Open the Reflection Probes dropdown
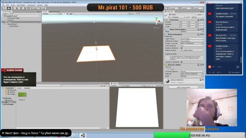The height and width of the screenshot is (138, 246). [192, 41]
